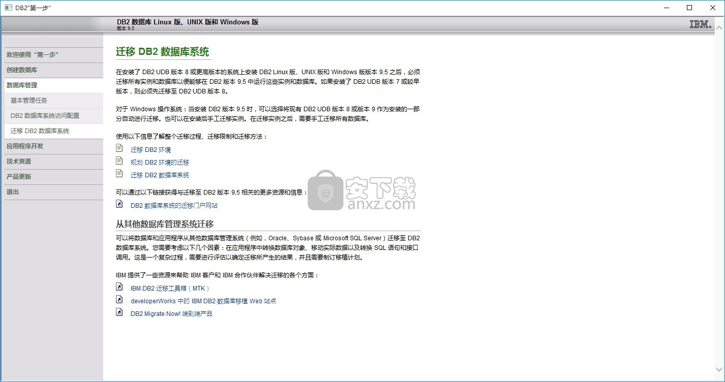
Task: Click document icon beside 迁移 DB2 数据库系统 link
Action: click(119, 174)
